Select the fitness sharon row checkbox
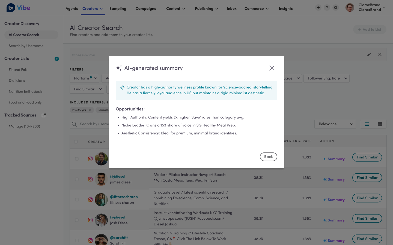The image size is (393, 245). (x=77, y=200)
